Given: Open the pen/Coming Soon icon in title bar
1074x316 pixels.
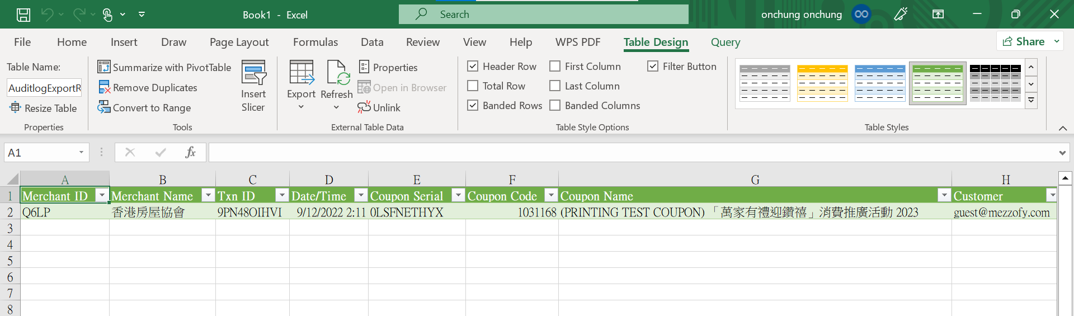Looking at the screenshot, I should (x=901, y=14).
